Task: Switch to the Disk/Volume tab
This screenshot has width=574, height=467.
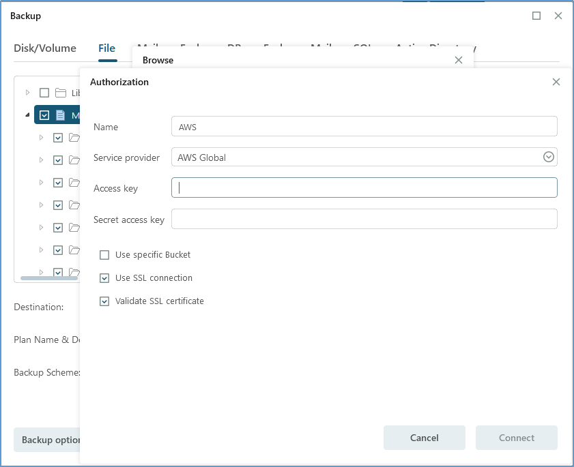Action: [x=45, y=48]
